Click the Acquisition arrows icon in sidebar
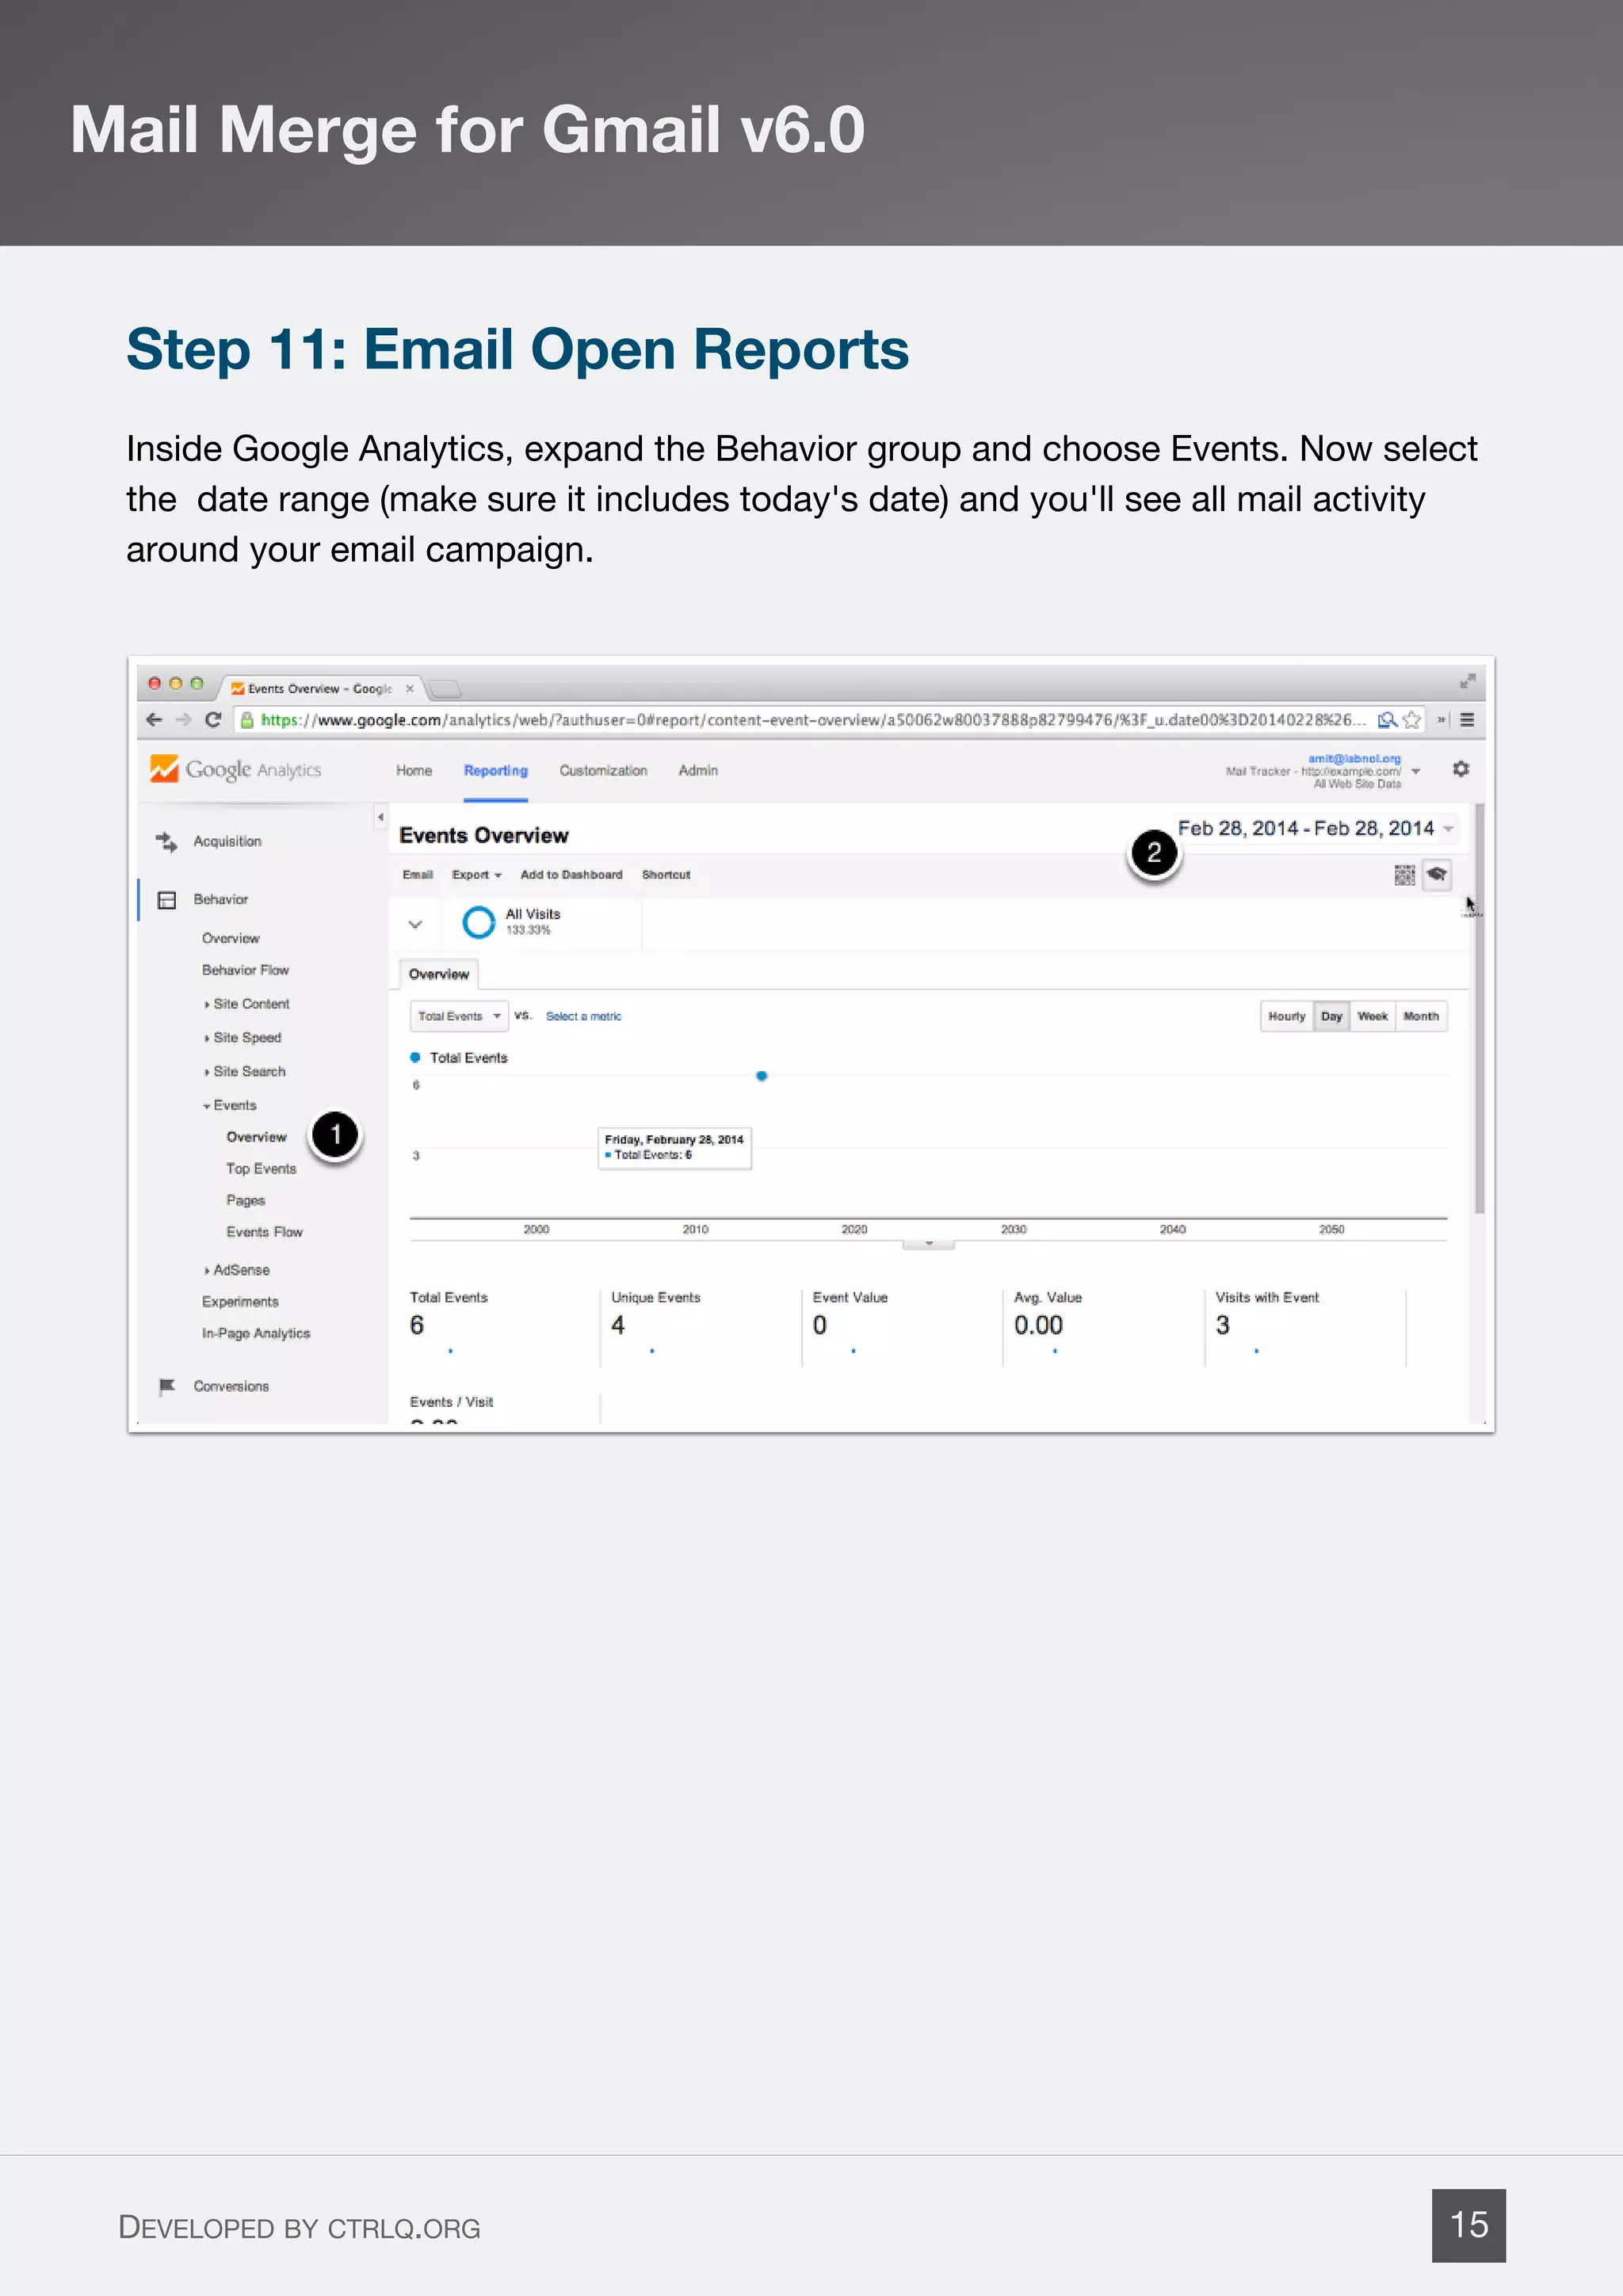1623x2296 pixels. 166,841
